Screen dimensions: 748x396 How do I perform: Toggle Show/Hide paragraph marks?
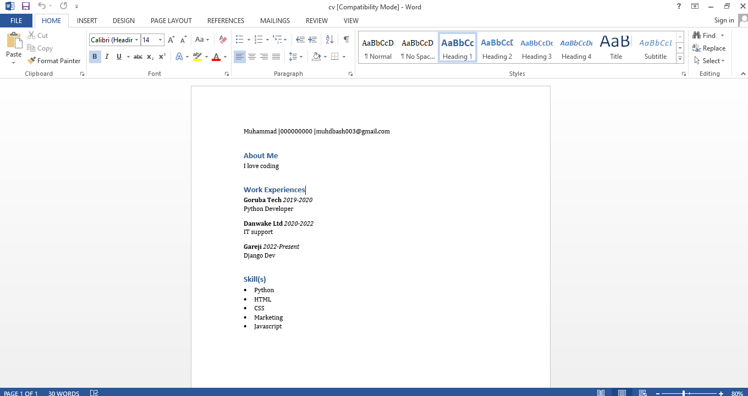coord(346,40)
